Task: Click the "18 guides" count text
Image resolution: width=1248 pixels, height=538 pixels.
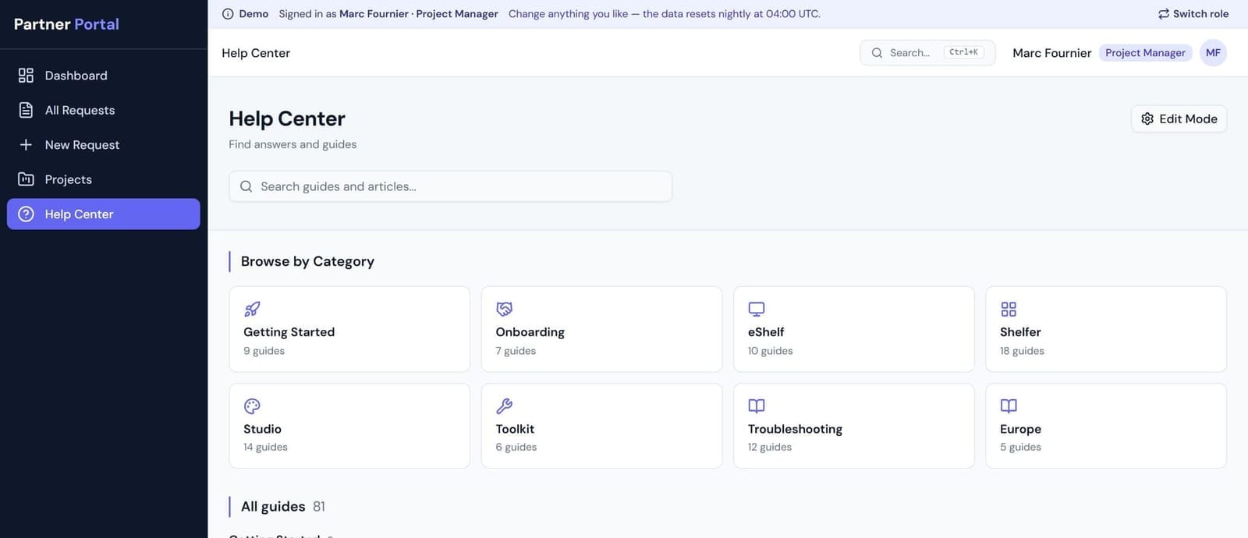Action: (1022, 351)
